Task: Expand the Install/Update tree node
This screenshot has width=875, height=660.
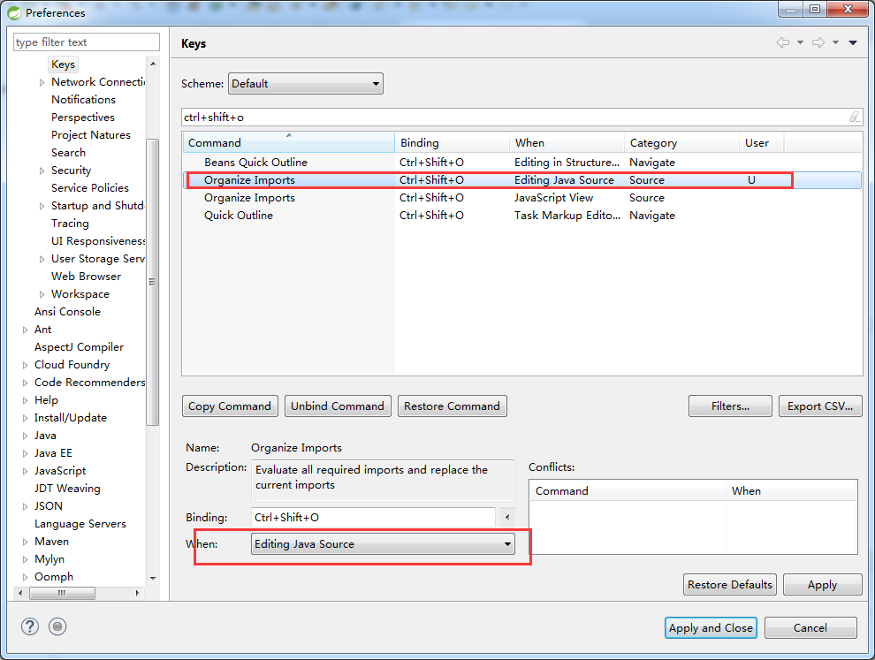Action: pyautogui.click(x=25, y=419)
